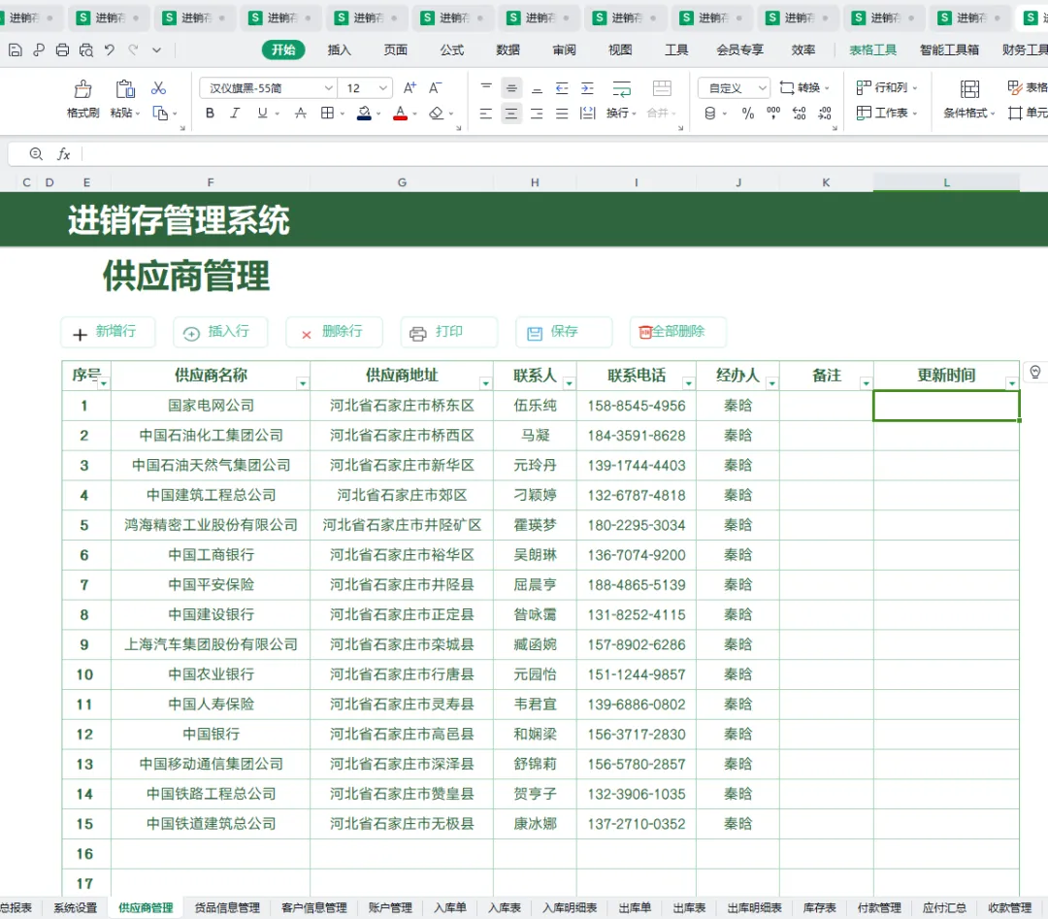Click the distributed alignment icon

(587, 113)
